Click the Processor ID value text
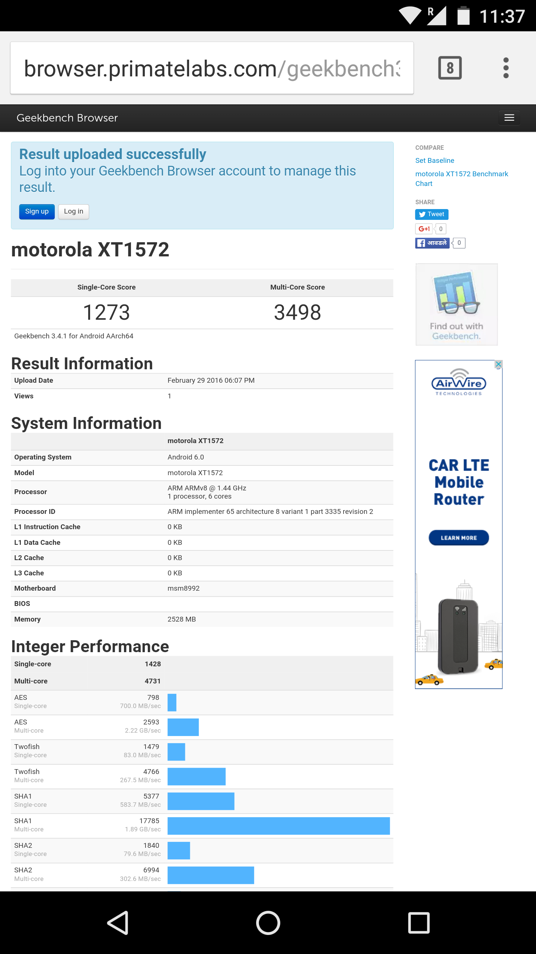This screenshot has height=954, width=536. 270,512
